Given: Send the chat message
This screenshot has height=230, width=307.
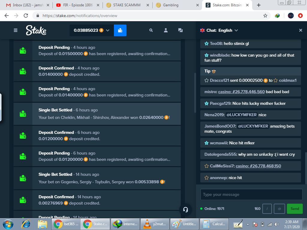Looking at the screenshot, I should (x=295, y=209).
